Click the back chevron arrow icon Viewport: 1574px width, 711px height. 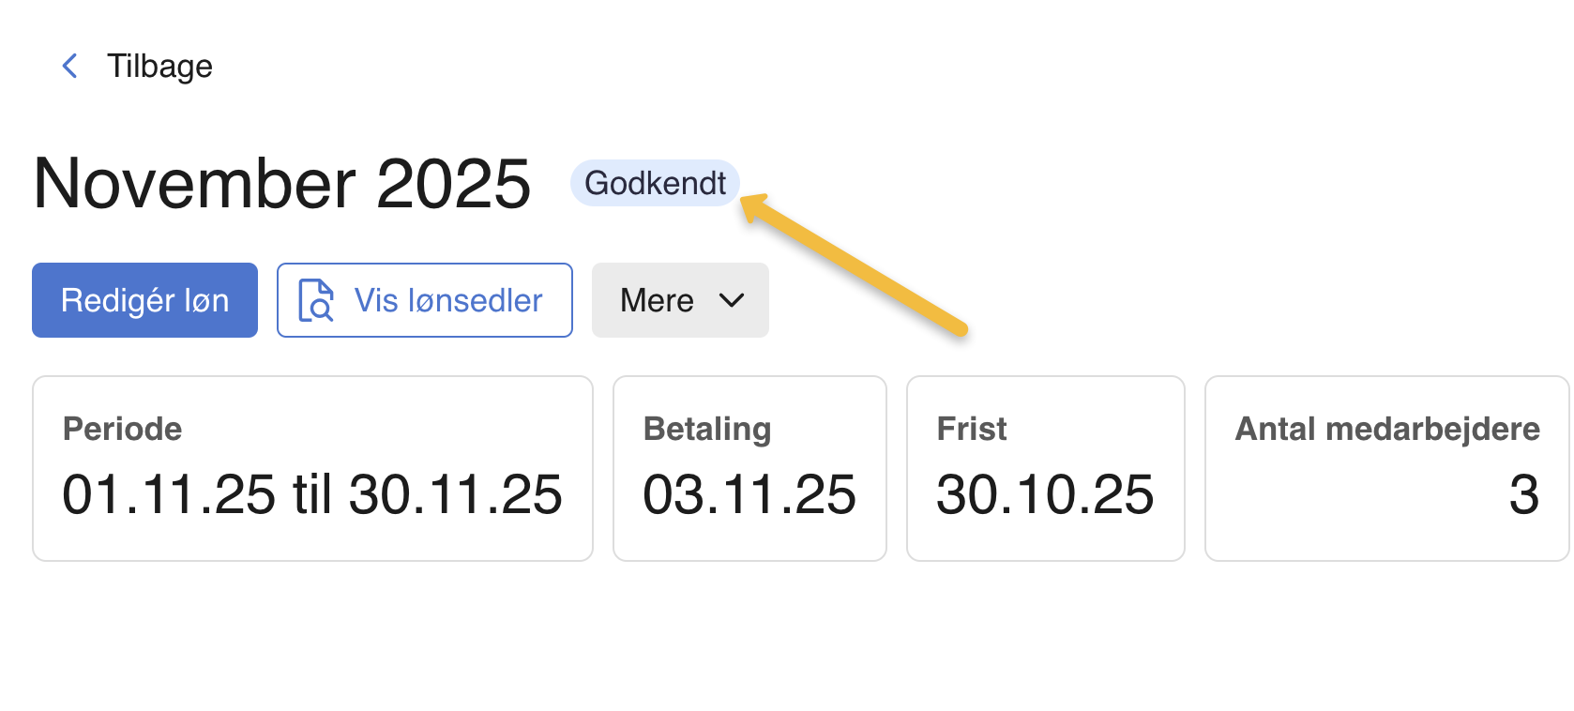point(69,66)
